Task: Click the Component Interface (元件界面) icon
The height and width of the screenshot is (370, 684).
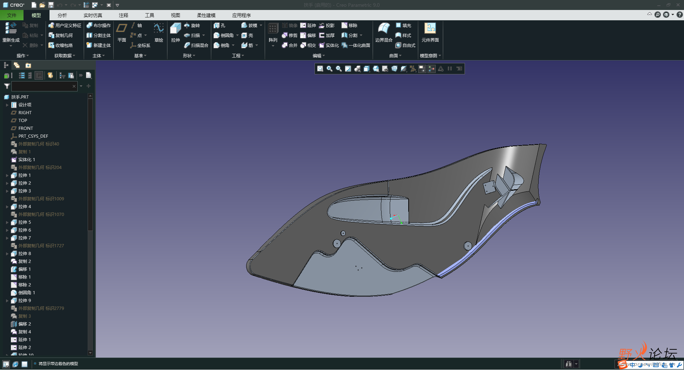Action: (x=430, y=28)
